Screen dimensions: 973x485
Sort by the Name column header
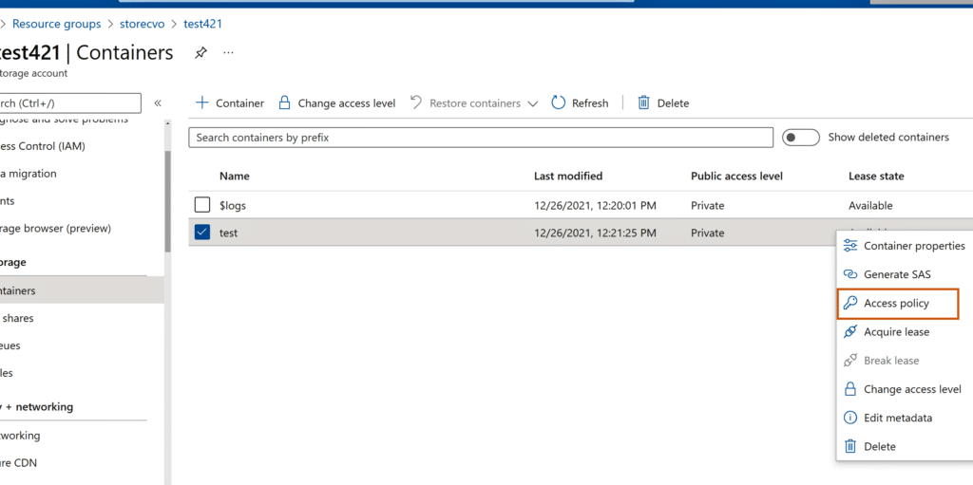(235, 177)
